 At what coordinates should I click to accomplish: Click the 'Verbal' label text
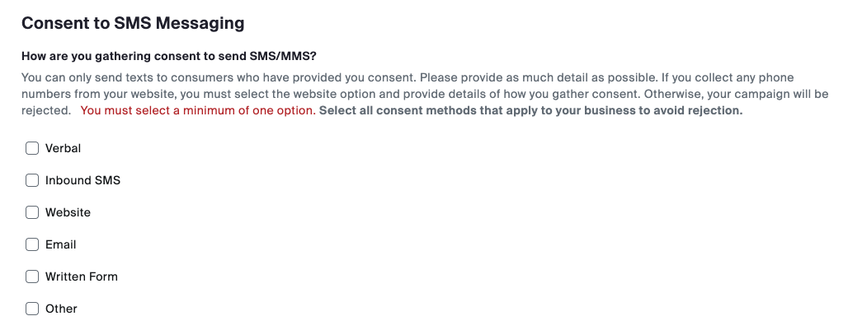pos(63,148)
